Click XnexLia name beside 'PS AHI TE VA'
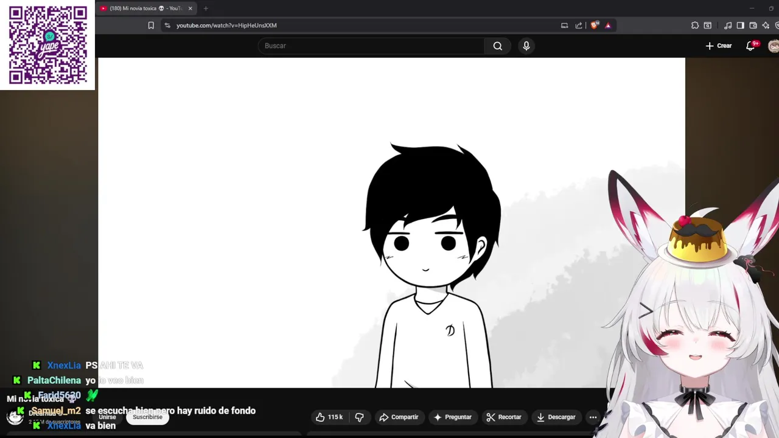 click(x=64, y=366)
